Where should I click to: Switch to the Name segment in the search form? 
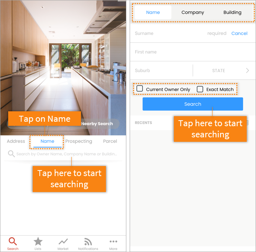coord(153,12)
